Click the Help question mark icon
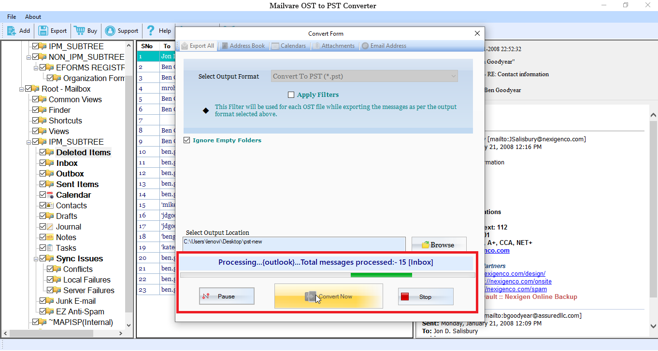This screenshot has width=658, height=351. tap(151, 31)
